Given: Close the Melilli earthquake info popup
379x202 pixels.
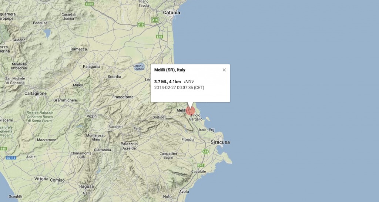Looking at the screenshot, I should tap(224, 70).
